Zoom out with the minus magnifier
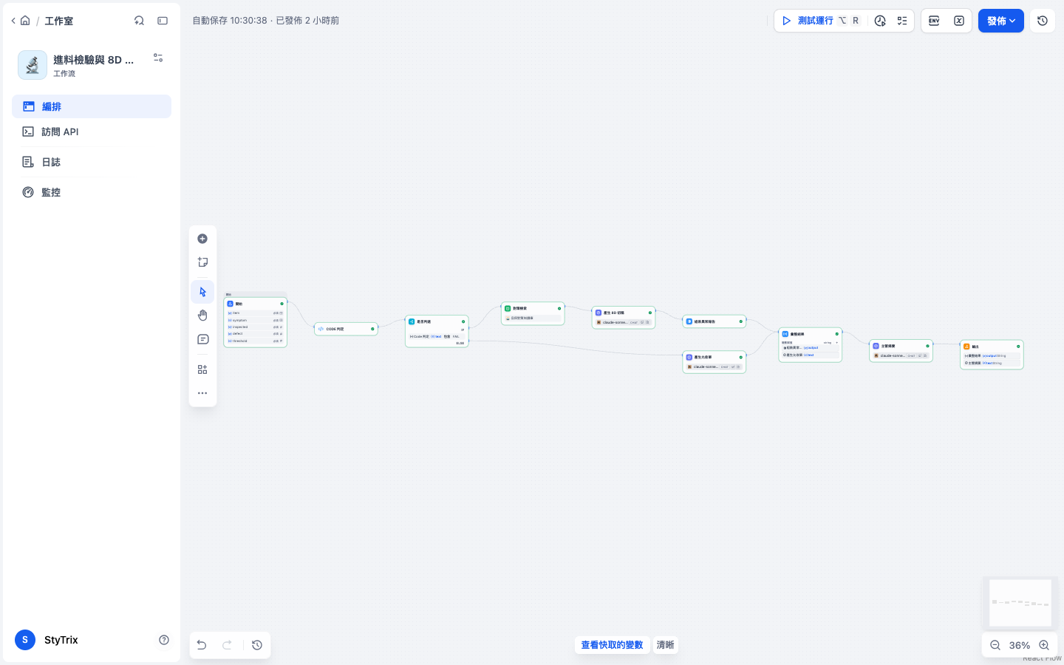1064x665 pixels. coord(995,645)
